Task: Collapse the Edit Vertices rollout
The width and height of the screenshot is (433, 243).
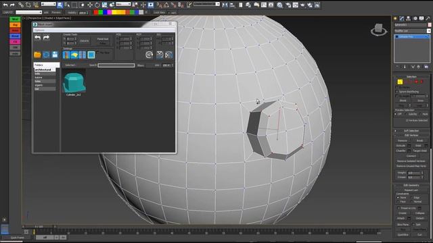Action: [x=411, y=135]
